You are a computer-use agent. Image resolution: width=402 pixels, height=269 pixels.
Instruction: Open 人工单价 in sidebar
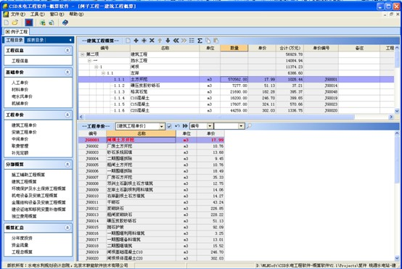20,83
